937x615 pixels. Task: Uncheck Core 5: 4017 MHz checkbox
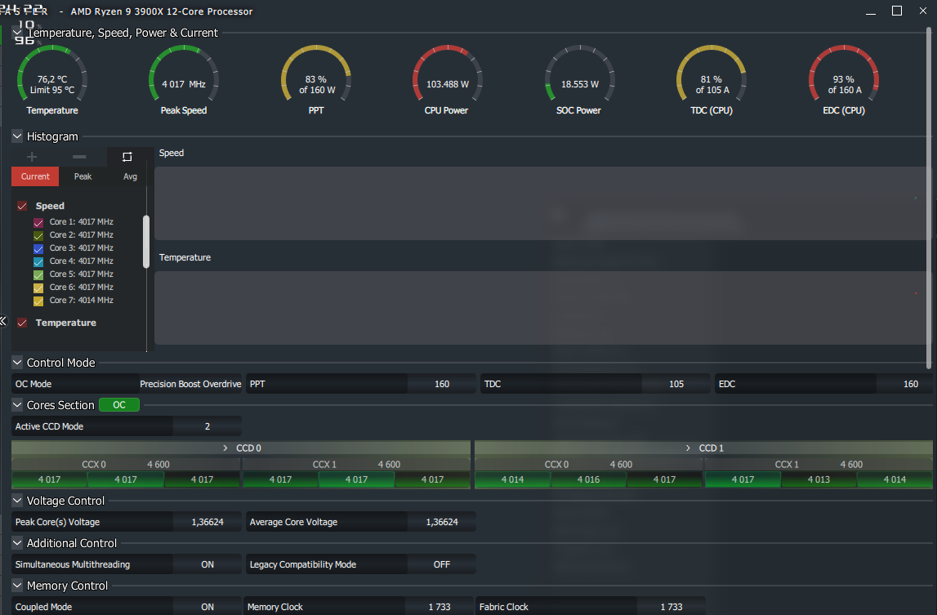click(38, 275)
